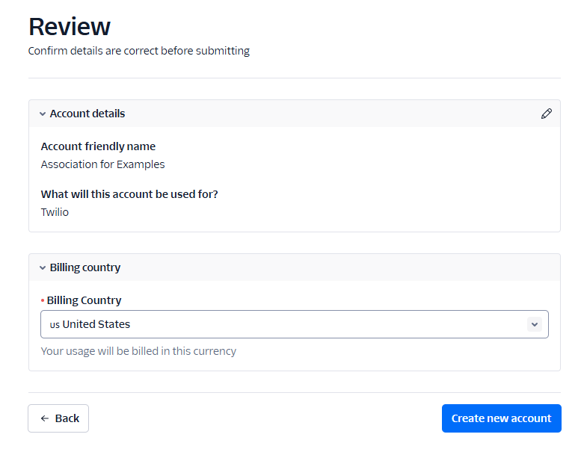The width and height of the screenshot is (584, 449).
Task: Click the billing currency help text
Action: tap(138, 351)
